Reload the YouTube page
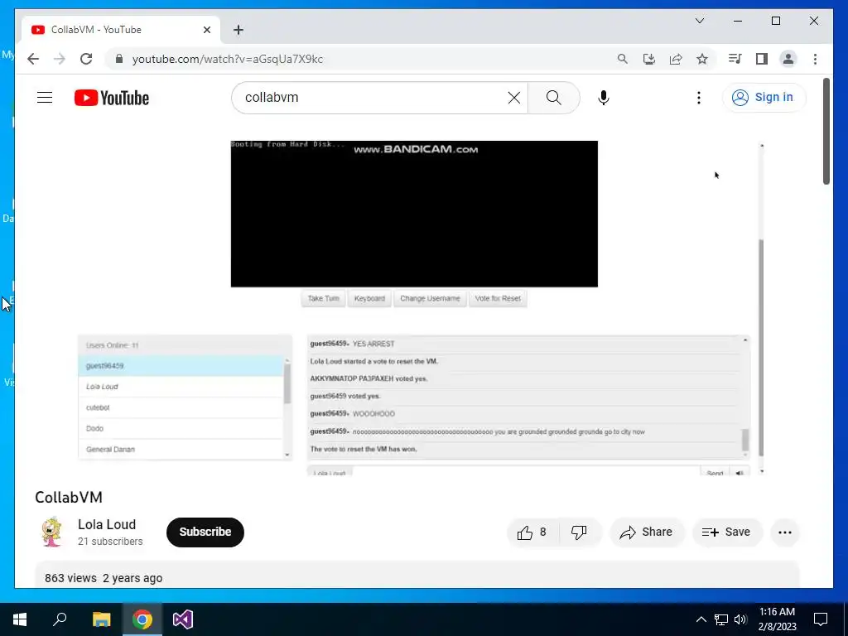The image size is (848, 636). pos(86,59)
